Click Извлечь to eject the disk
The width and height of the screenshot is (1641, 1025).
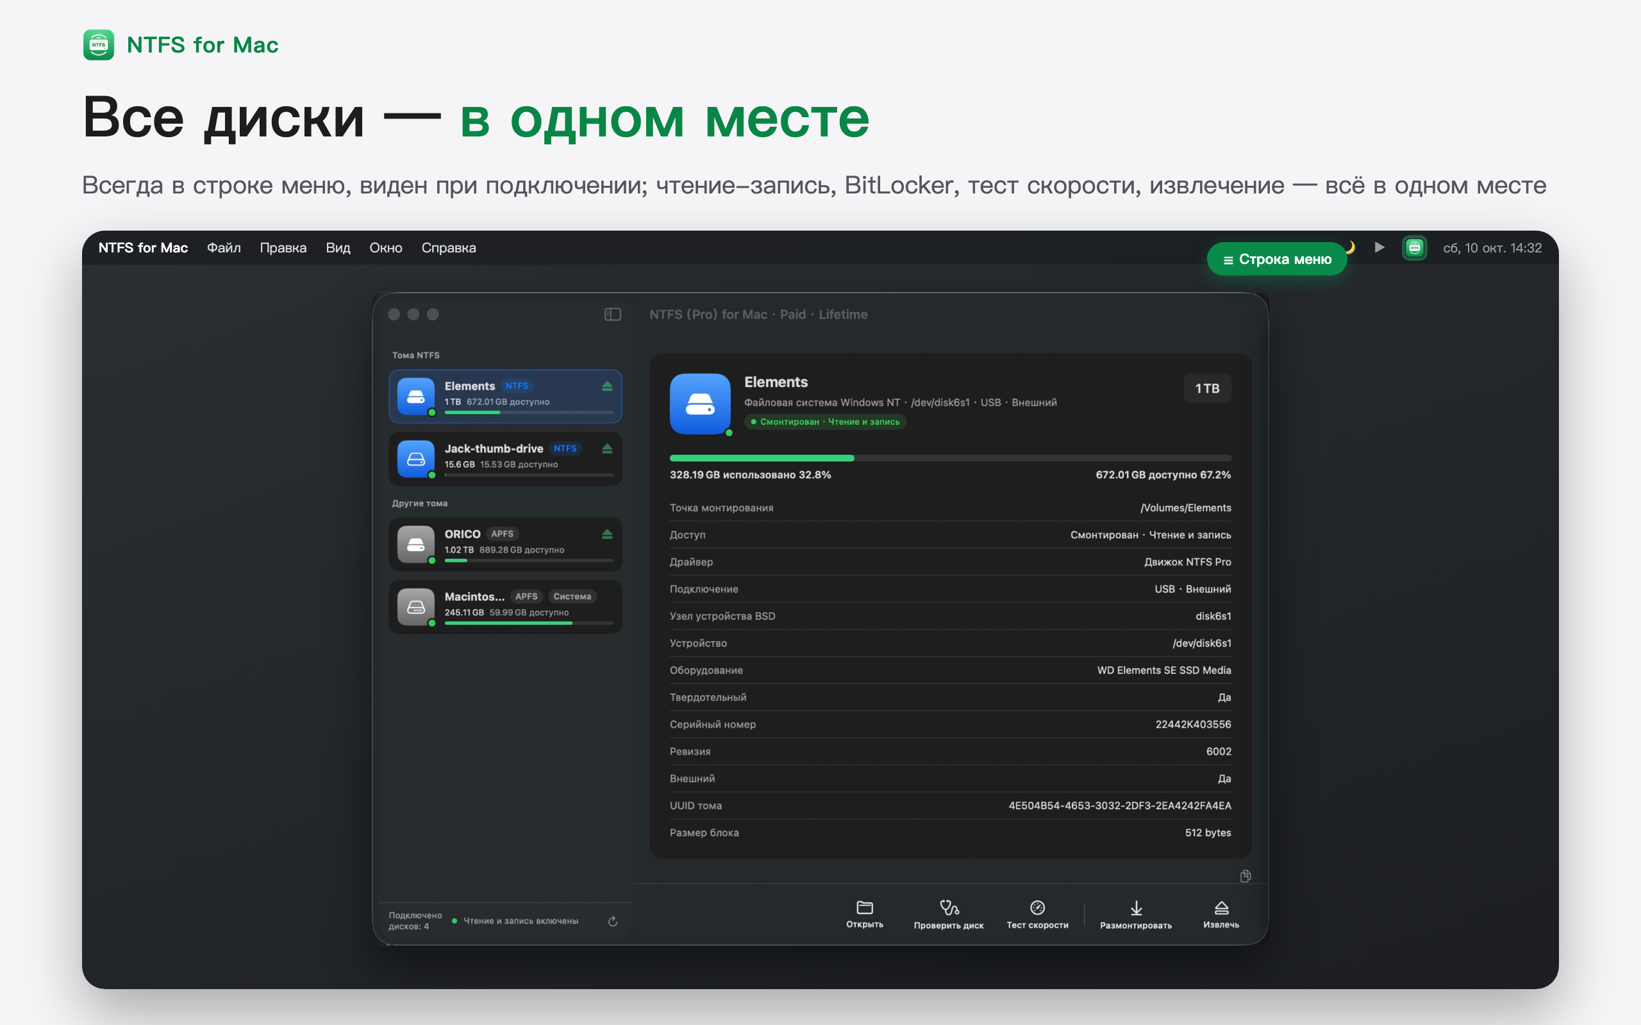pos(1221,914)
